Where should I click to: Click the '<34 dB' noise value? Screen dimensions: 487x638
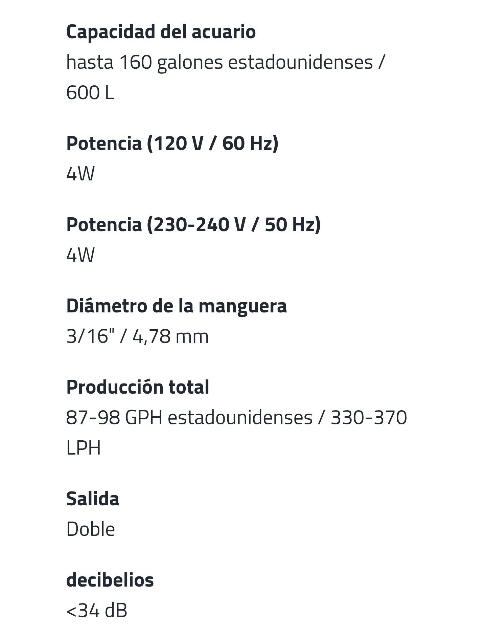pyautogui.click(x=97, y=611)
